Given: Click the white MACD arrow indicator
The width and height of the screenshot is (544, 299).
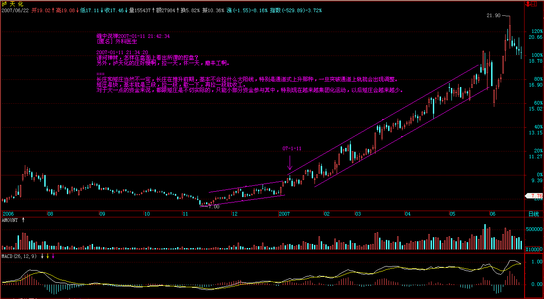Looking at the screenshot, I should pos(42,256).
